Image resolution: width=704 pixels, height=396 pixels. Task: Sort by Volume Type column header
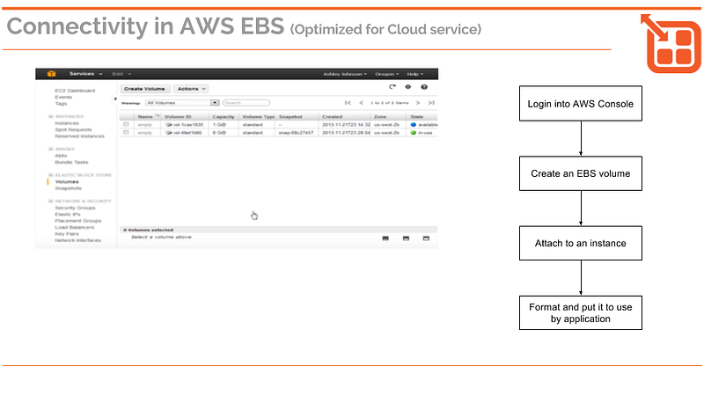(x=258, y=117)
